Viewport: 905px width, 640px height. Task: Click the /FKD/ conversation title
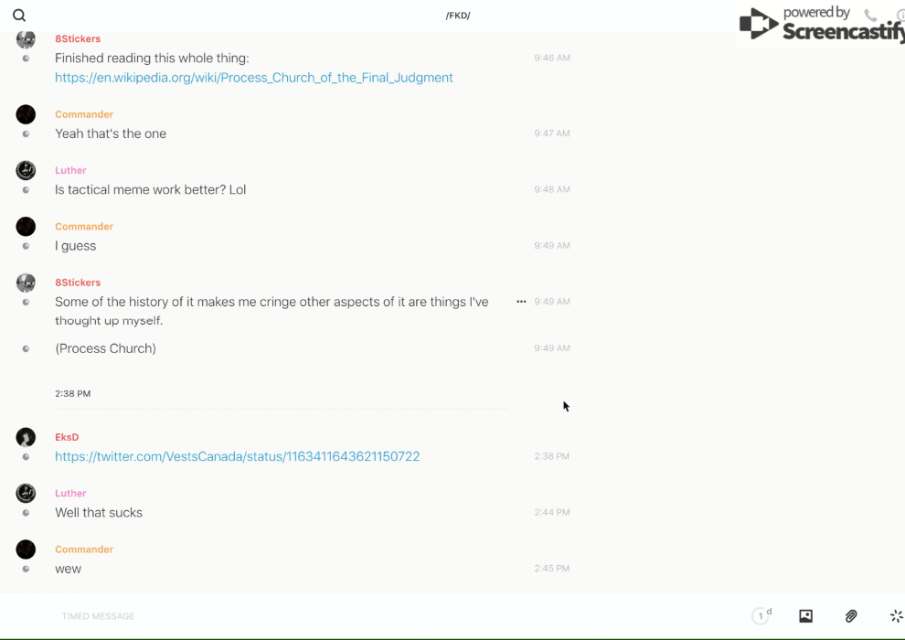tap(458, 16)
